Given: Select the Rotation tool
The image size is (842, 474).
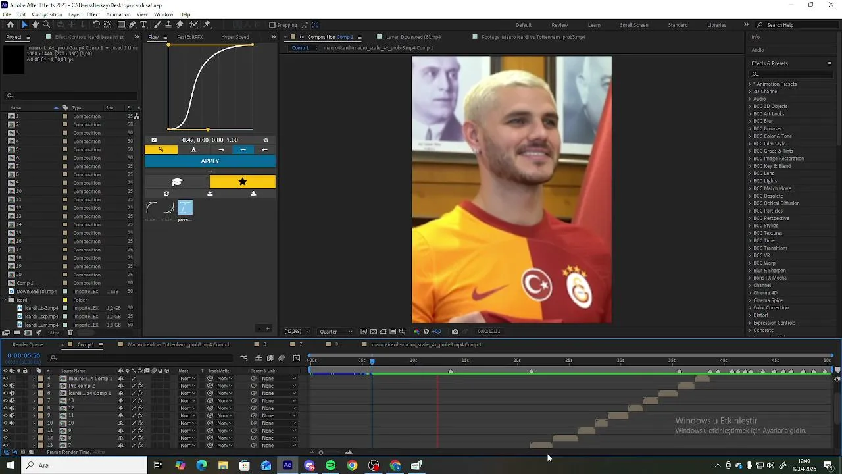Looking at the screenshot, I should click(97, 24).
